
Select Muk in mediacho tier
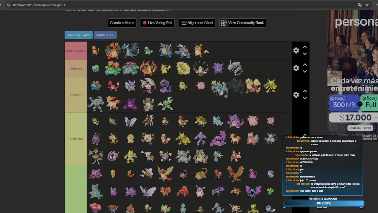coord(218,139)
